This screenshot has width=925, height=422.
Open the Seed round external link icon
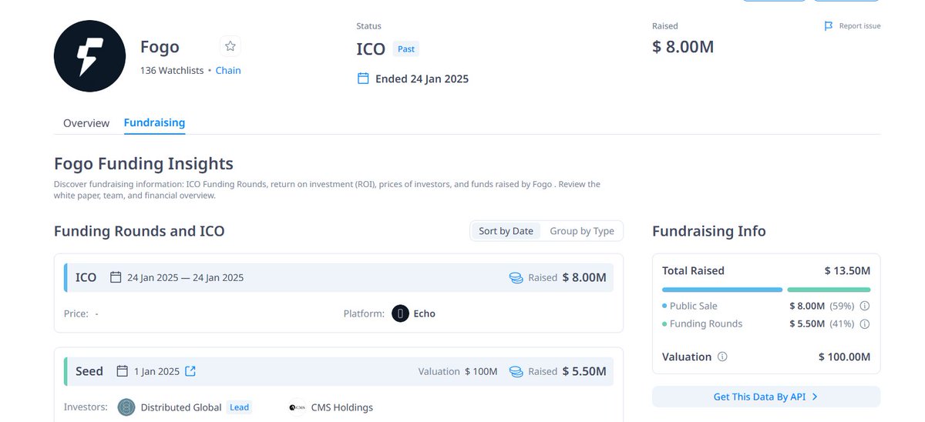pyautogui.click(x=190, y=371)
